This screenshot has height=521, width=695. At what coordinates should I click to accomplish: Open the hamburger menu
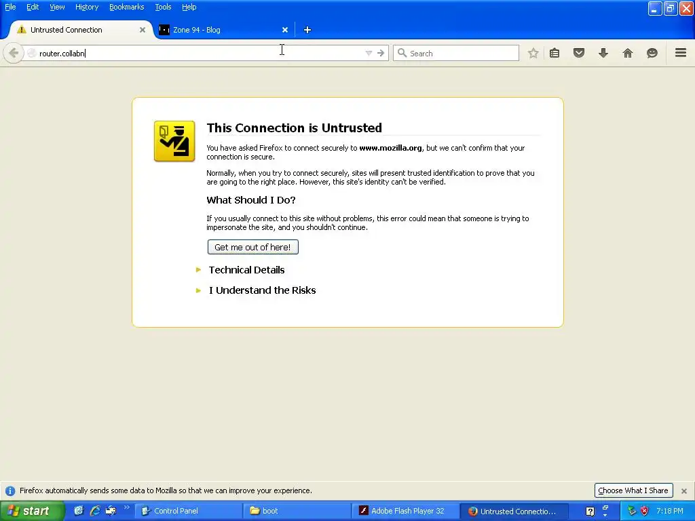coord(681,53)
